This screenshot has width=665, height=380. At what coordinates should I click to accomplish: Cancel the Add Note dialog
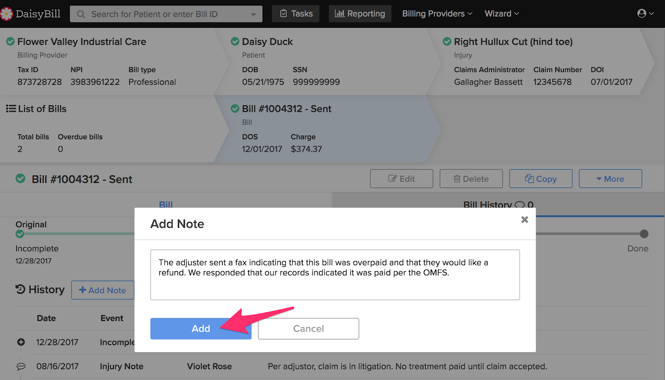coord(308,329)
